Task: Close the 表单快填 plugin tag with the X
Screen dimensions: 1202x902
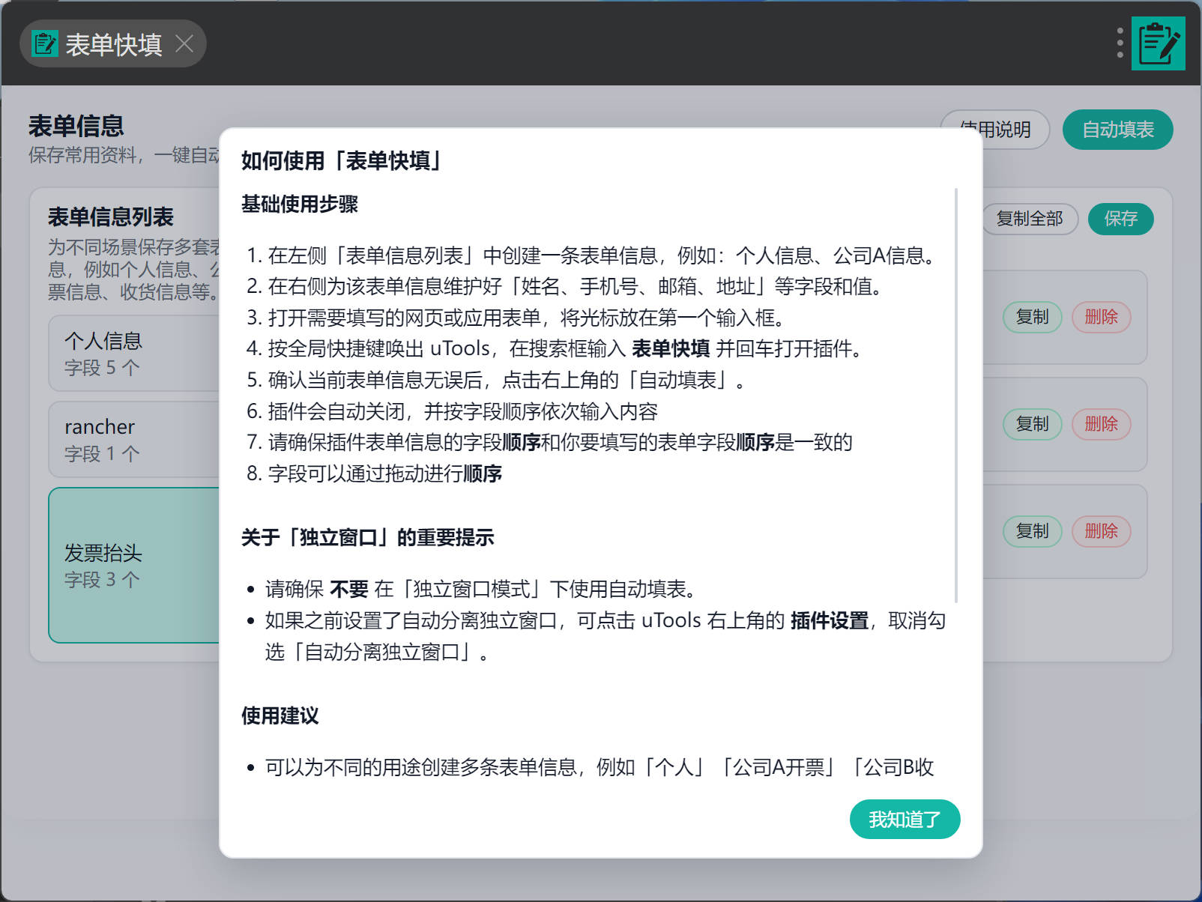Action: (x=184, y=44)
